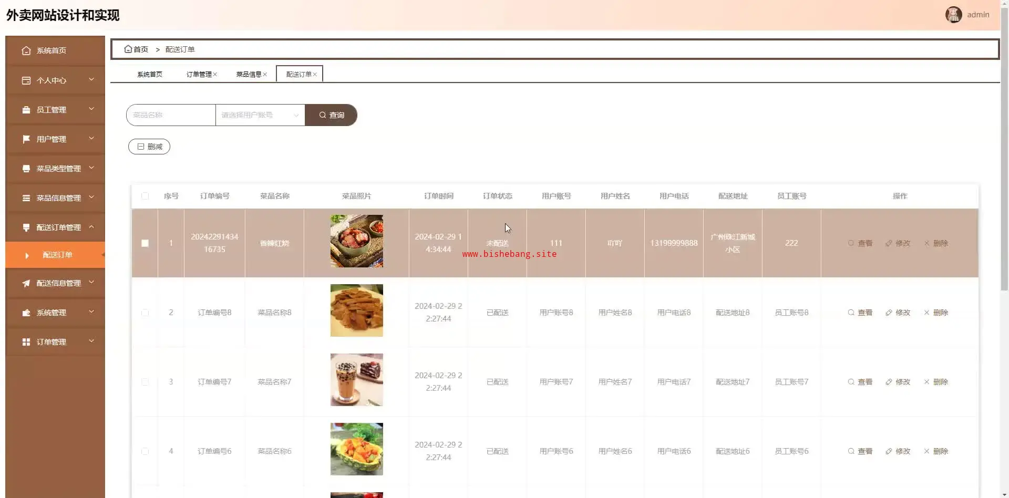1009x498 pixels.
Task: Expand 菜品类型管理 chevron
Action: (x=91, y=168)
